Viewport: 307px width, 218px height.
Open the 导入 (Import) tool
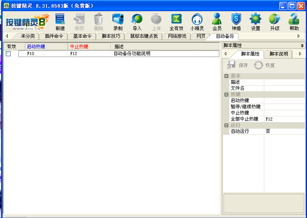[x=137, y=22]
